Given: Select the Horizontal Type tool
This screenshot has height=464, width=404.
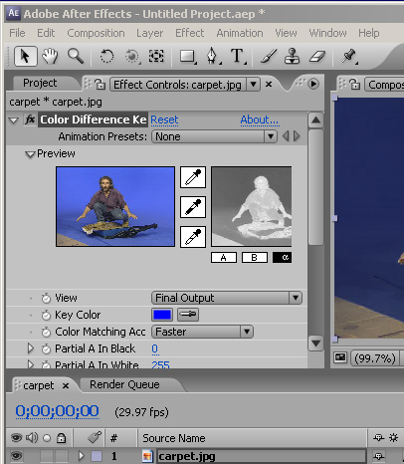Looking at the screenshot, I should [x=238, y=56].
